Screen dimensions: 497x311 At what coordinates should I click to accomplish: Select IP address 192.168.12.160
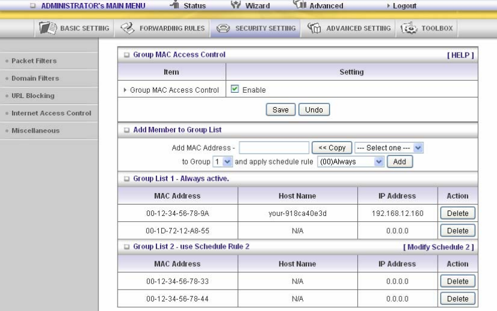tap(397, 214)
